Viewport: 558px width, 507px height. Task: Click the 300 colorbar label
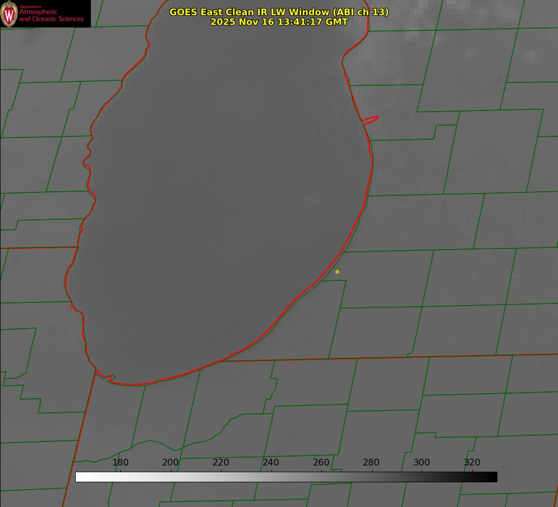422,462
